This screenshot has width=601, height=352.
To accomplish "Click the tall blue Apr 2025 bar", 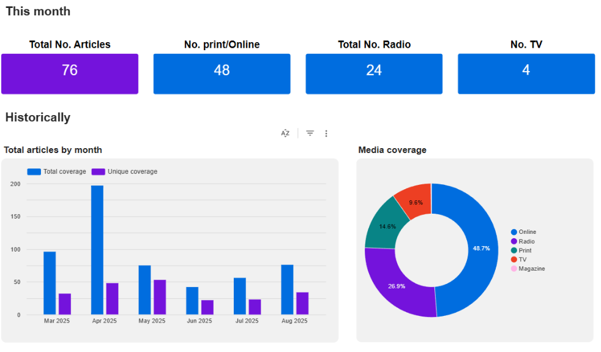I will tap(97, 250).
